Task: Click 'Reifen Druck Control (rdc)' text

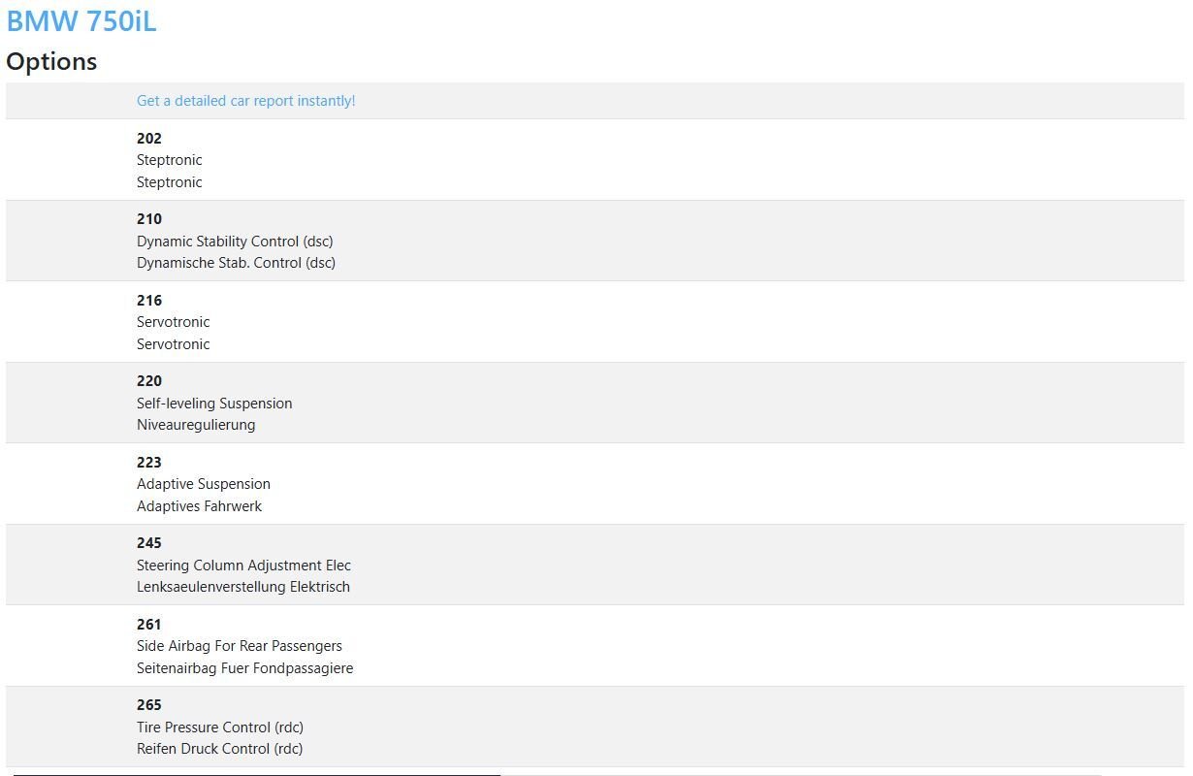Action: 220,749
